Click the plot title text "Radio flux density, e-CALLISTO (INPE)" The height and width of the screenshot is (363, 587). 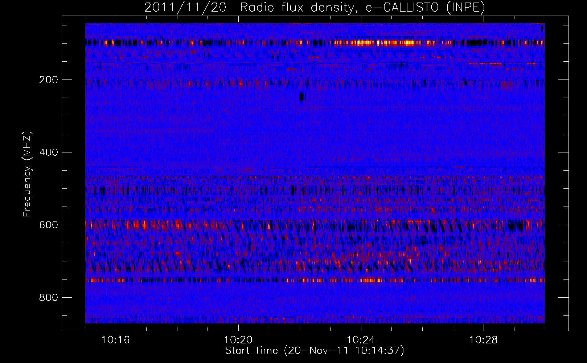click(362, 8)
